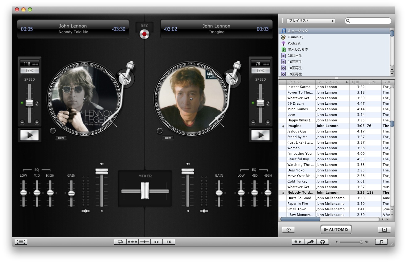Toggle key lock note on 76 BPM deck
This screenshot has height=265, width=407.
tap(268, 103)
